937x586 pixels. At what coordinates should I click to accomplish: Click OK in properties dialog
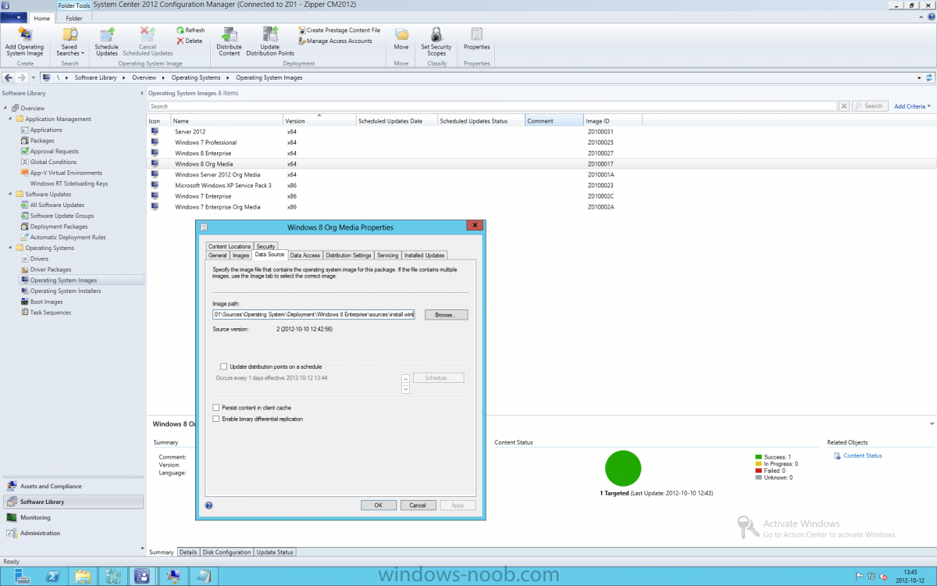pyautogui.click(x=379, y=506)
